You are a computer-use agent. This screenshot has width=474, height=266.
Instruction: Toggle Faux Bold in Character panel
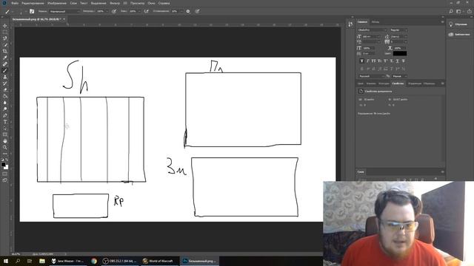coord(362,61)
